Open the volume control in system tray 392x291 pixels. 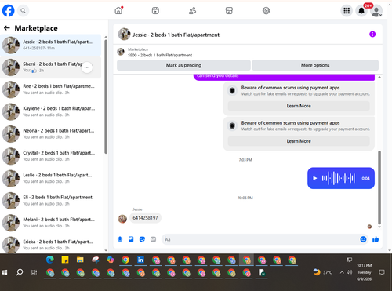(350, 272)
